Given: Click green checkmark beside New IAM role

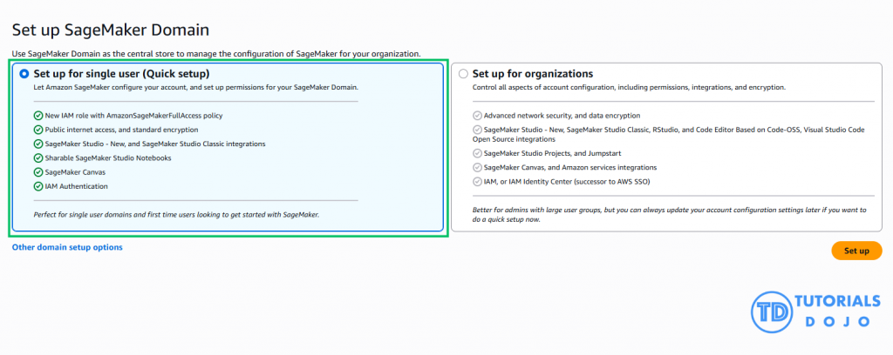Looking at the screenshot, I should [37, 115].
